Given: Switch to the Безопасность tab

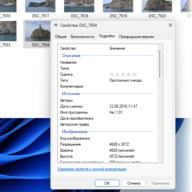Looking at the screenshot, I should 82,37.
